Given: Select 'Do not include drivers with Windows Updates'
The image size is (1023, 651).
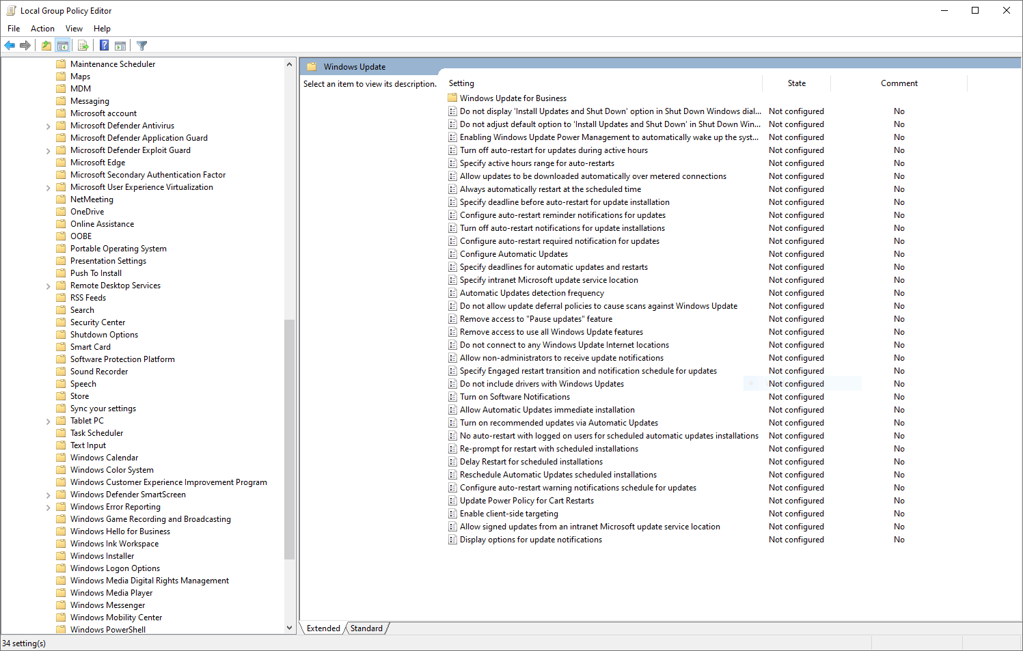Looking at the screenshot, I should pyautogui.click(x=542, y=384).
